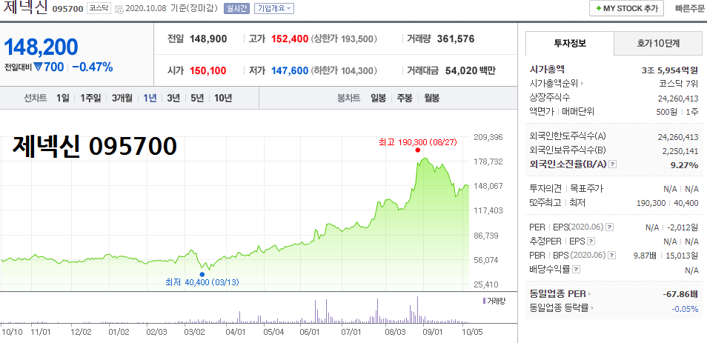
Task: Click the 시가 value 150,100
Action: click(208, 71)
